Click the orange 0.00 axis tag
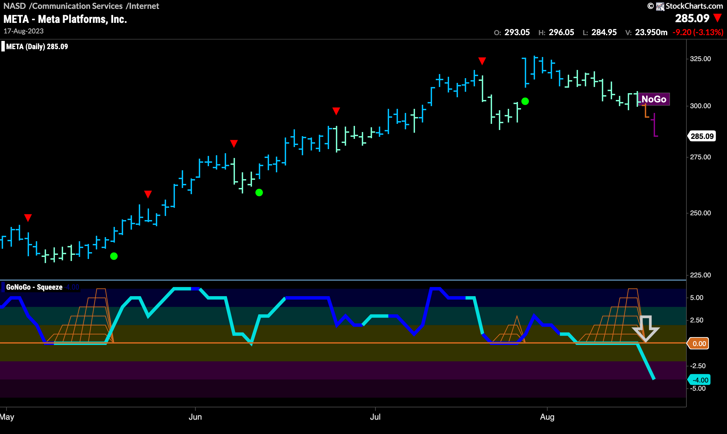 click(x=698, y=343)
